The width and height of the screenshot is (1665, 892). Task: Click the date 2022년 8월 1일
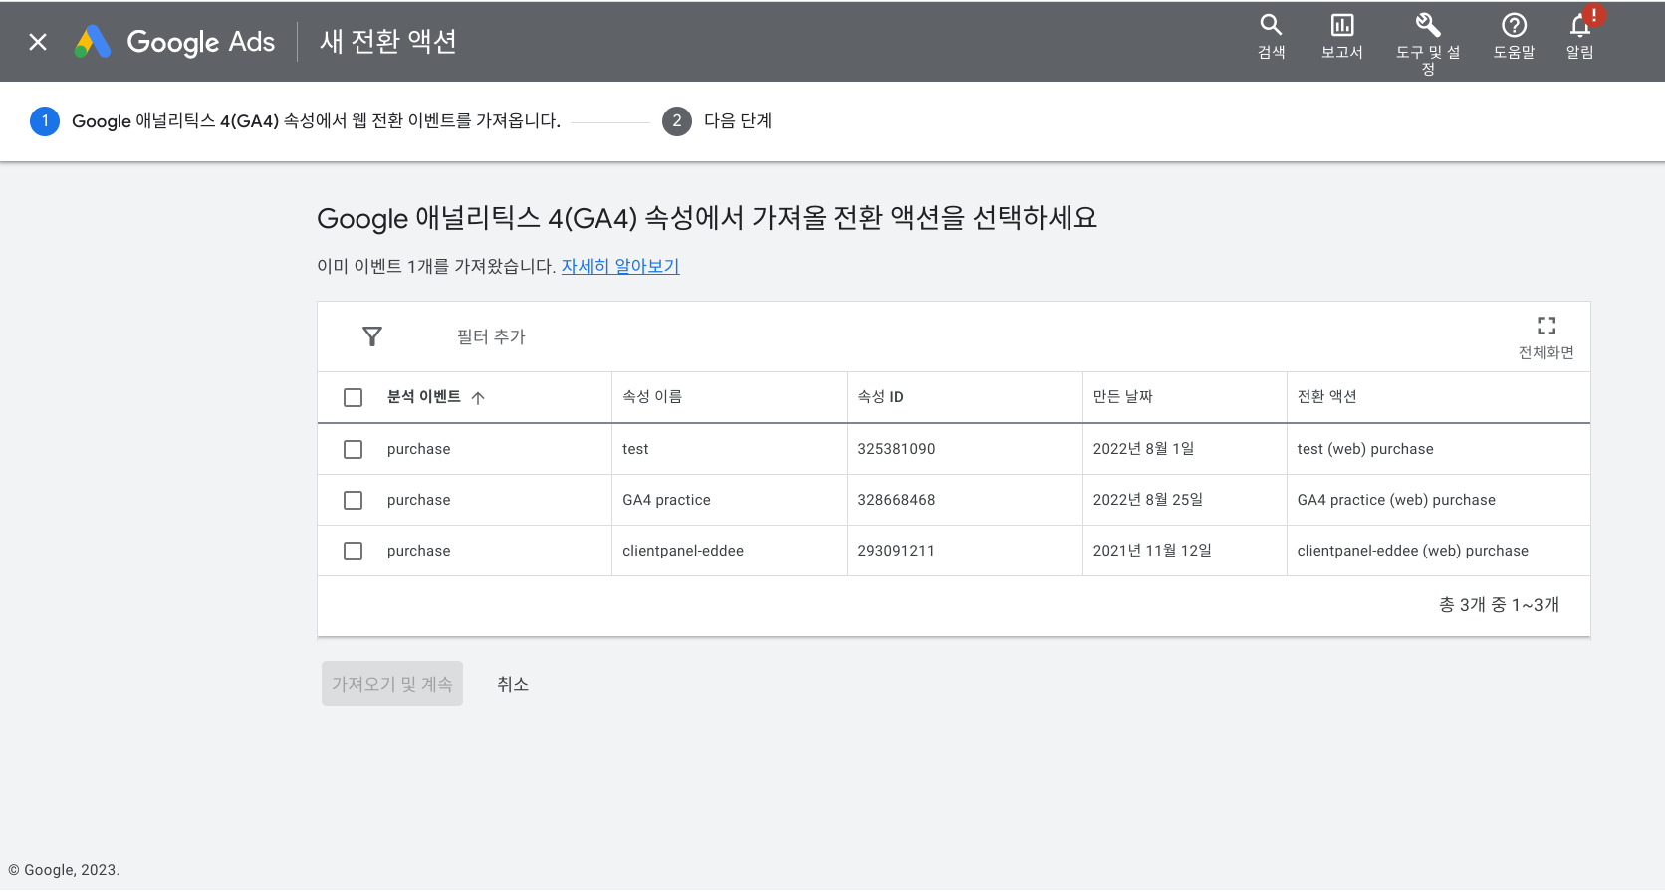coord(1143,449)
